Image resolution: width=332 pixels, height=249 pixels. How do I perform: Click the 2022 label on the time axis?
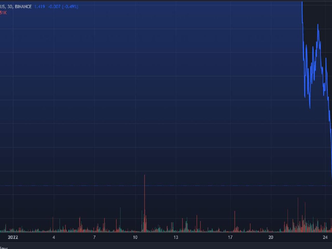(x=13, y=237)
